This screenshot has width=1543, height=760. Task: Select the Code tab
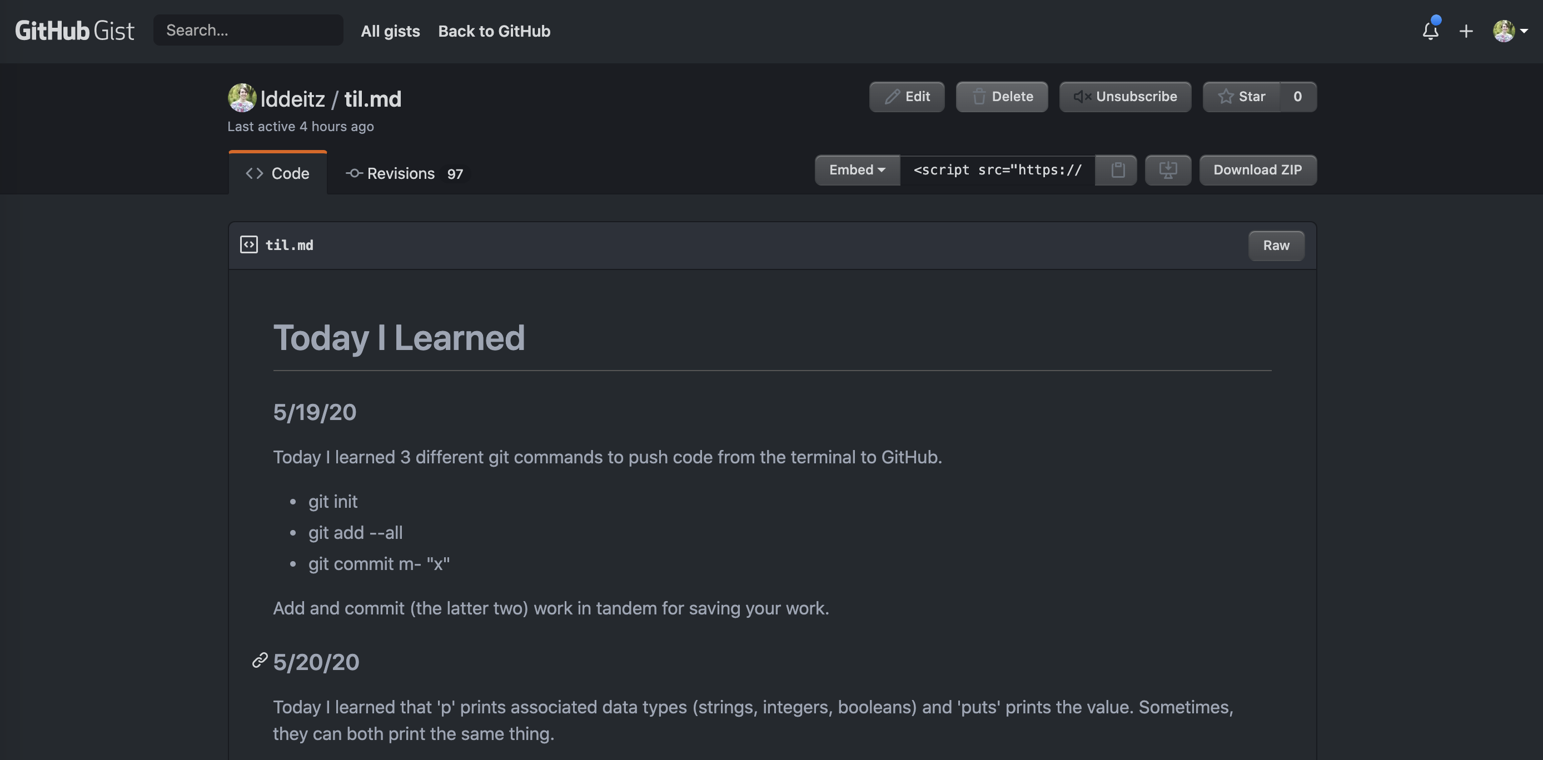tap(277, 174)
